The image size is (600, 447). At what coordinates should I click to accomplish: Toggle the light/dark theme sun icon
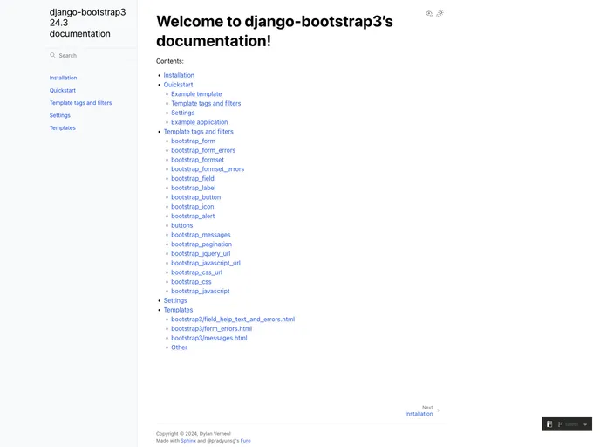coord(440,13)
